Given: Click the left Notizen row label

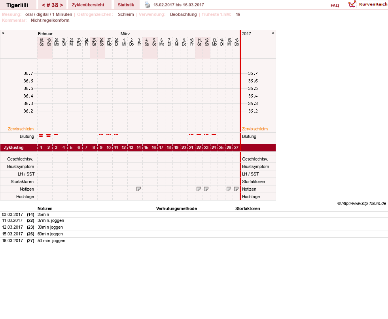Looking at the screenshot, I should pyautogui.click(x=27, y=189).
